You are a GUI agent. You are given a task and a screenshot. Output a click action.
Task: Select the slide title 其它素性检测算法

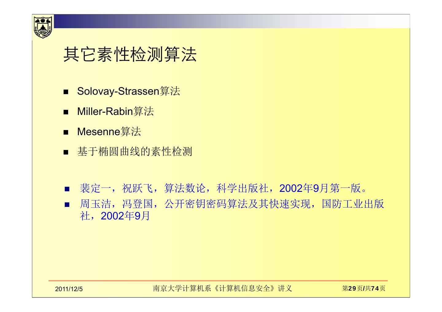tap(130, 55)
